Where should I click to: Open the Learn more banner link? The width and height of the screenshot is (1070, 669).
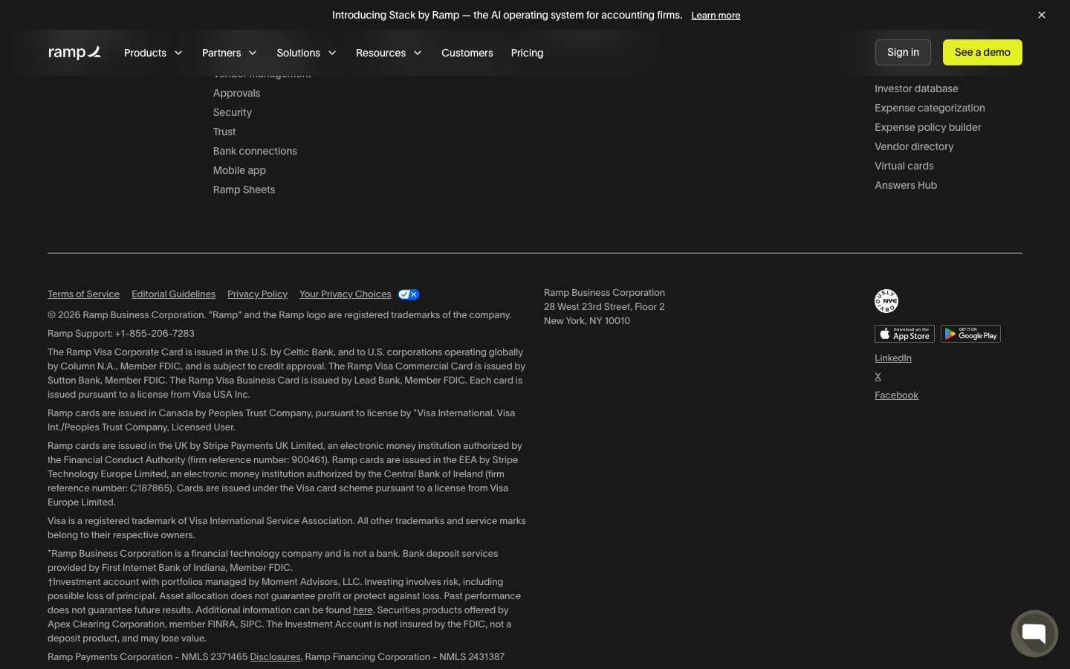(x=716, y=16)
